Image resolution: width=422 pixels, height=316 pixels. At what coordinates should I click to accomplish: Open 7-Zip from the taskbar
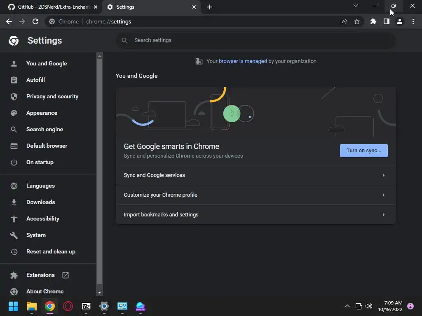point(86,306)
